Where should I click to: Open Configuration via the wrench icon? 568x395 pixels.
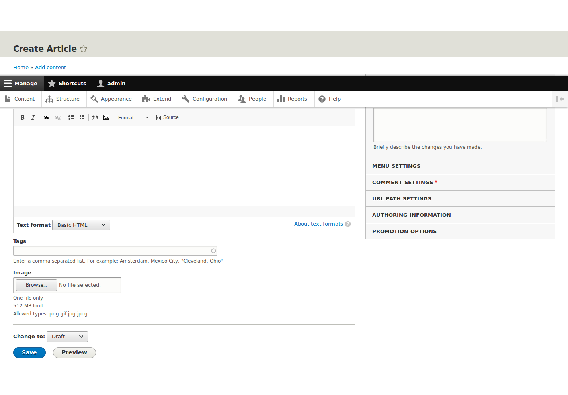(x=205, y=99)
